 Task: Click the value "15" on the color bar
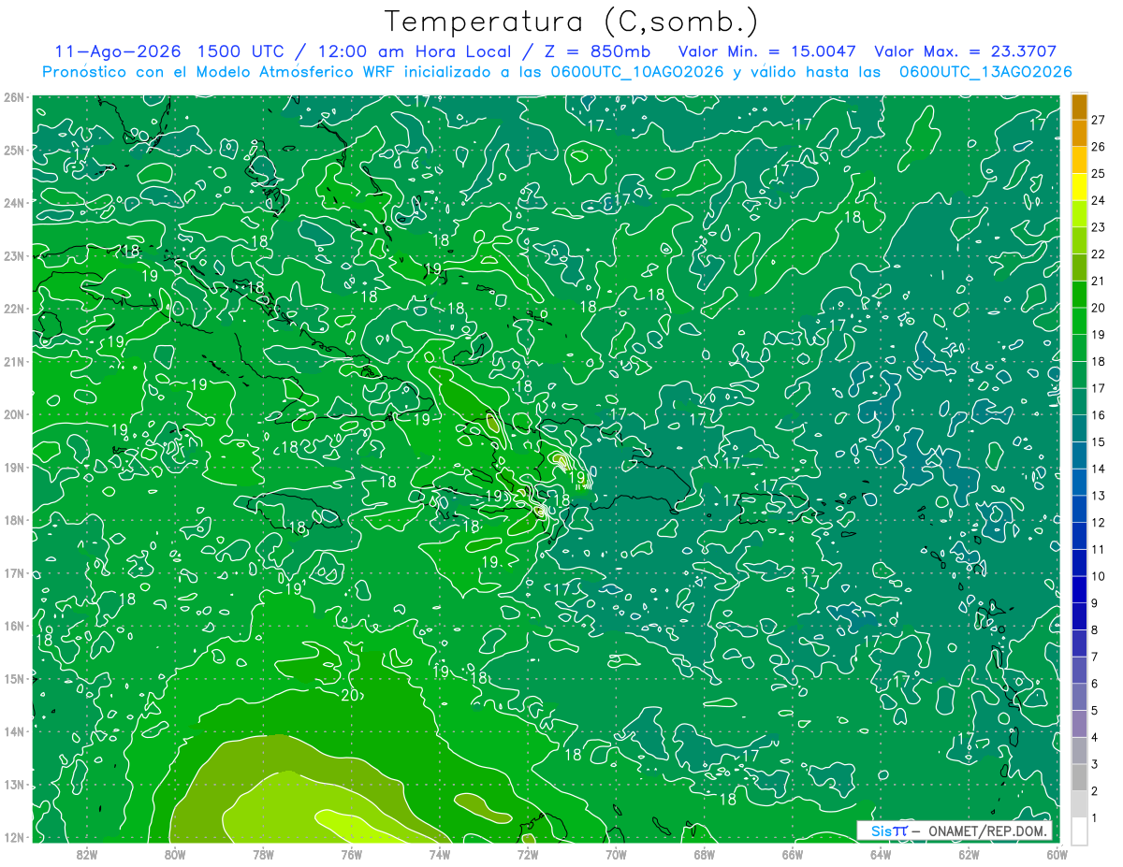[x=1099, y=441]
